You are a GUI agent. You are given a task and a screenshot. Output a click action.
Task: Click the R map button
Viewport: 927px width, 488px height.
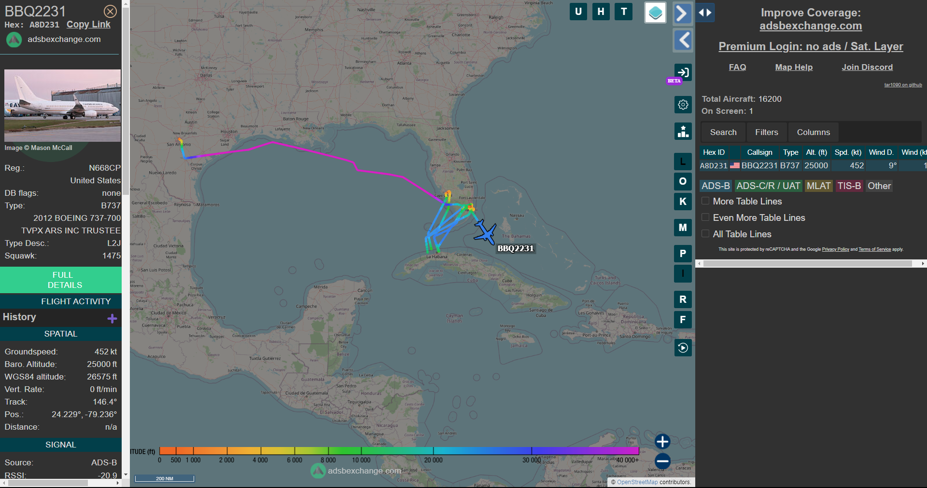(683, 299)
